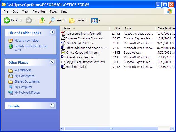Select the Spiral index Word icon
This screenshot has height=132, width=176.
pos(63,67)
